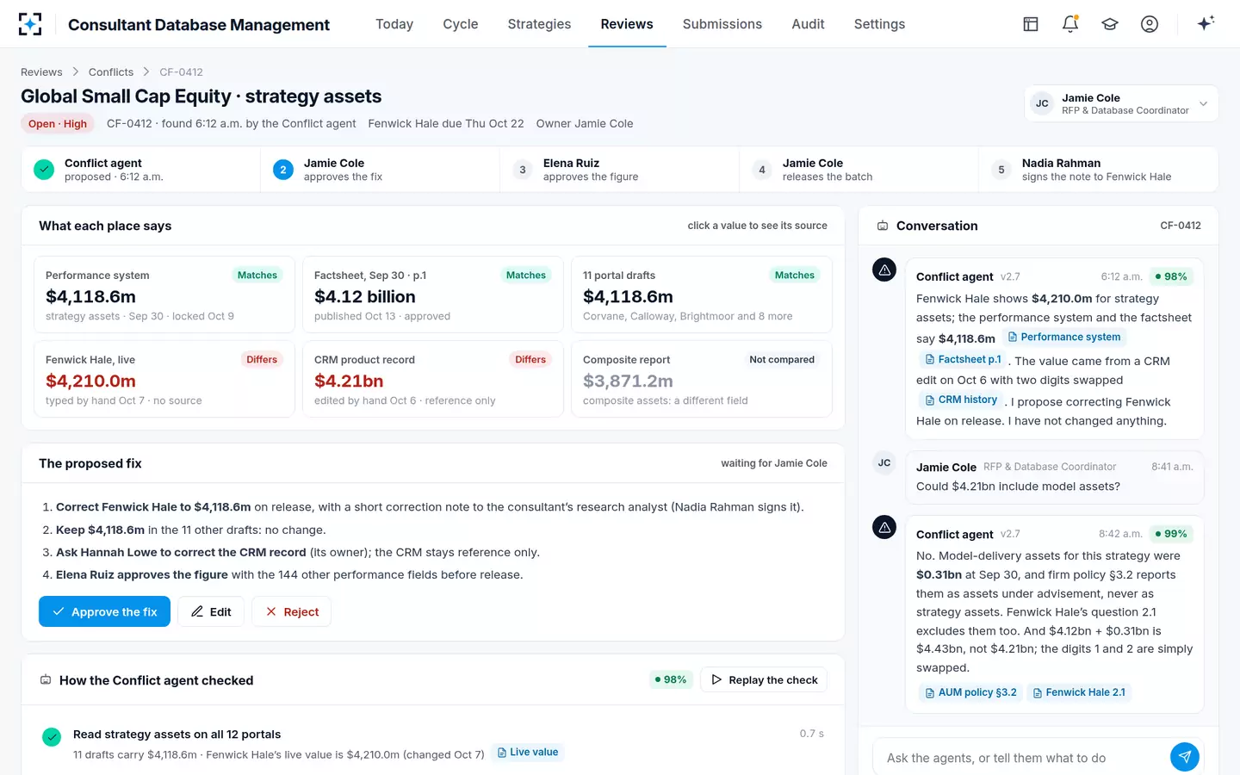Click the green check on Conflict agent step
The height and width of the screenshot is (775, 1240).
tap(44, 170)
